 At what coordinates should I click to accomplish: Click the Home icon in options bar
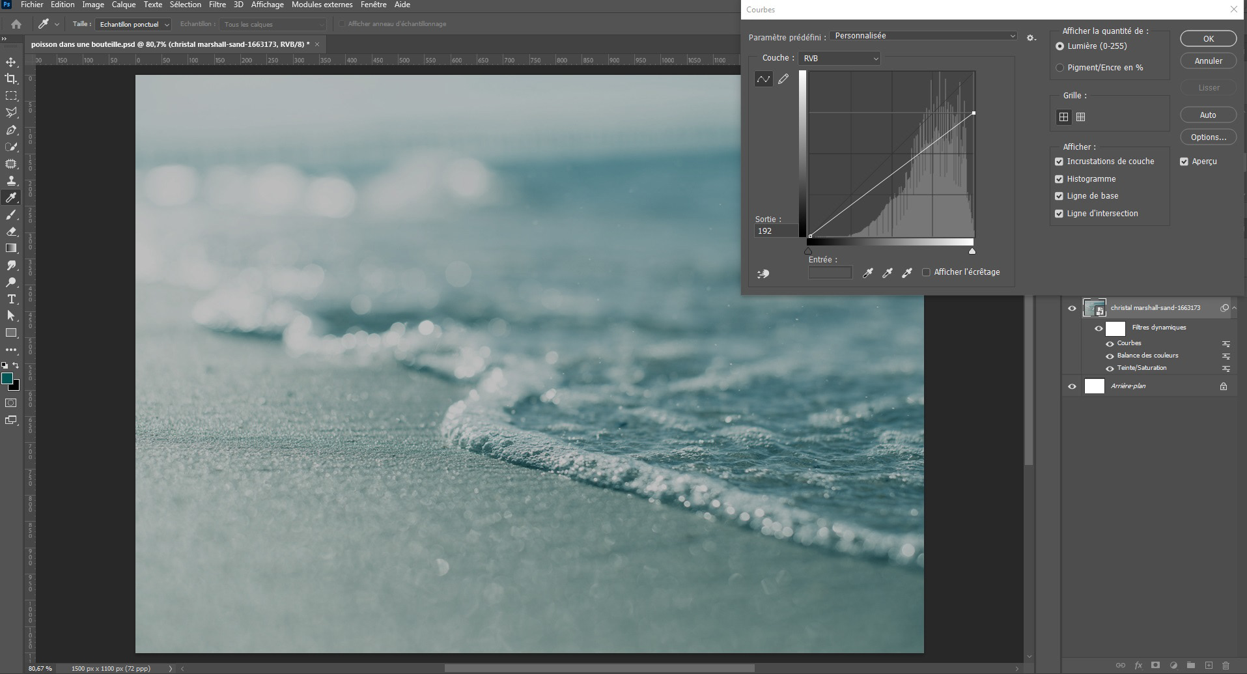click(16, 24)
